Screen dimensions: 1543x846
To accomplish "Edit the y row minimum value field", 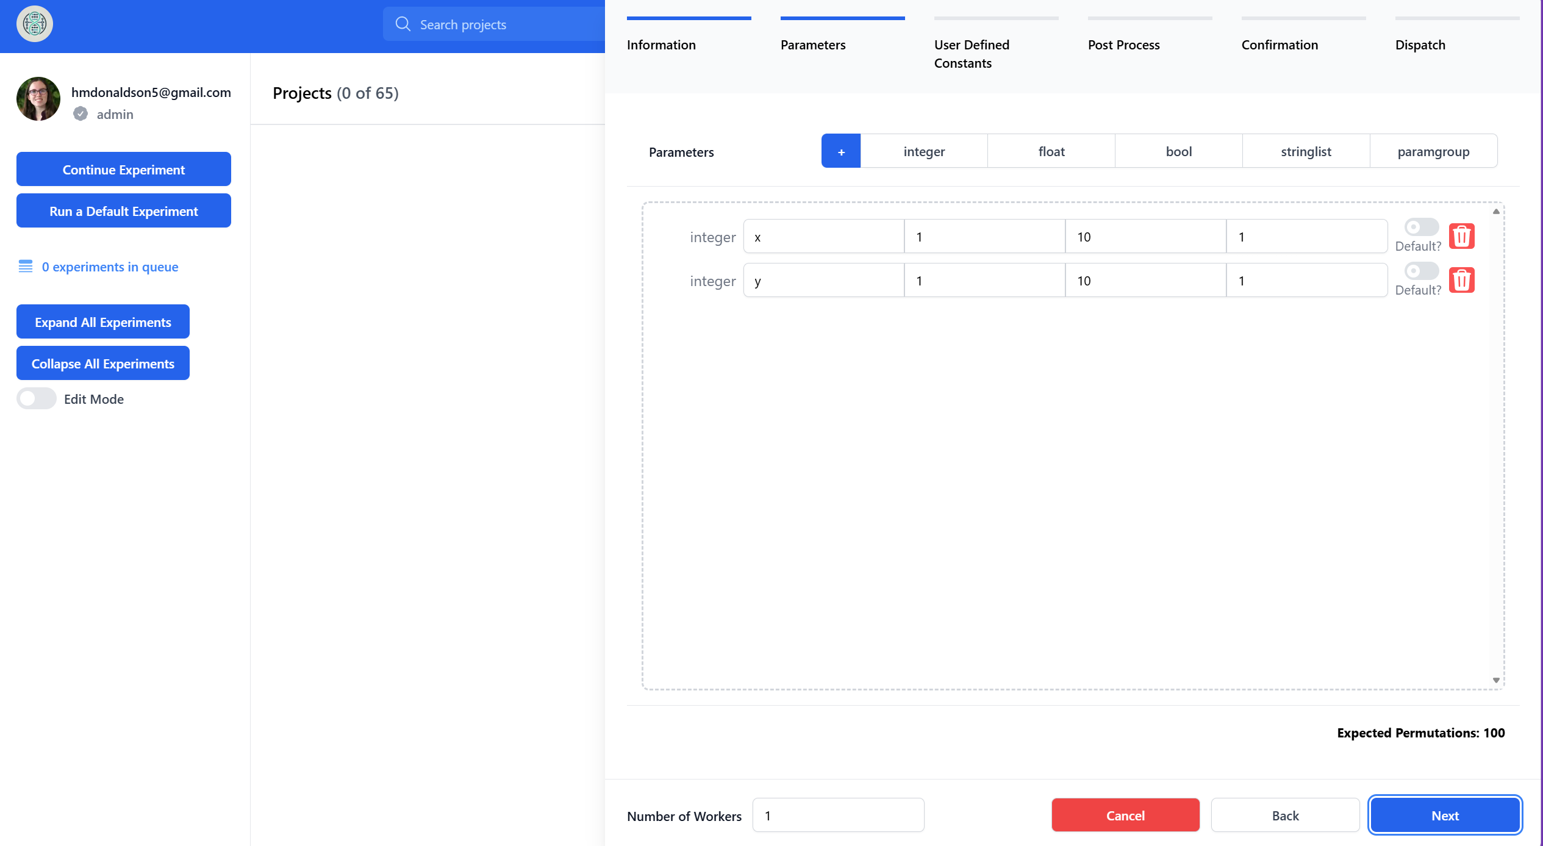I will [984, 280].
